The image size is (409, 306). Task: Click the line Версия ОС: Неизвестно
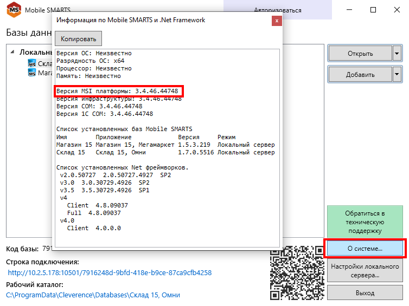point(94,53)
